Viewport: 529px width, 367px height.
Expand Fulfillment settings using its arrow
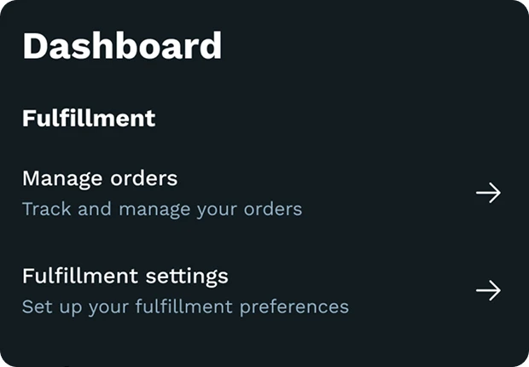(x=488, y=291)
